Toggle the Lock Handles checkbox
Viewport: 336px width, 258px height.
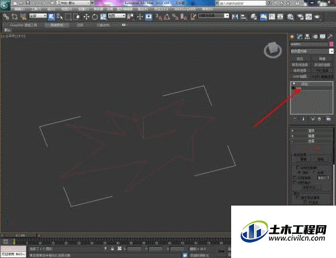coord(298,167)
